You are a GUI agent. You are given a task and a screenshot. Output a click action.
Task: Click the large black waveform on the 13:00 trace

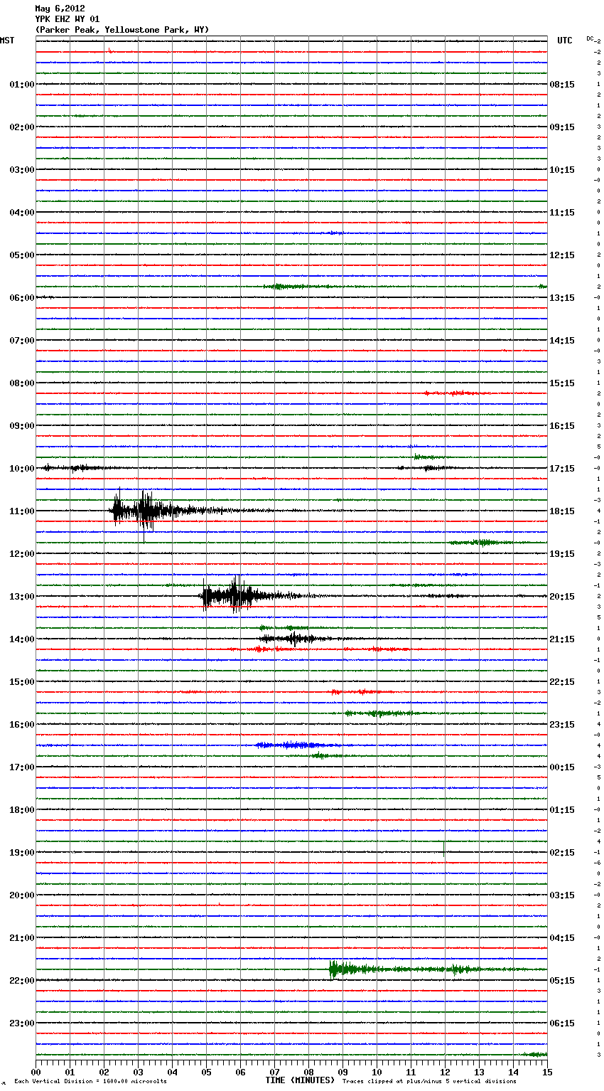pos(234,595)
